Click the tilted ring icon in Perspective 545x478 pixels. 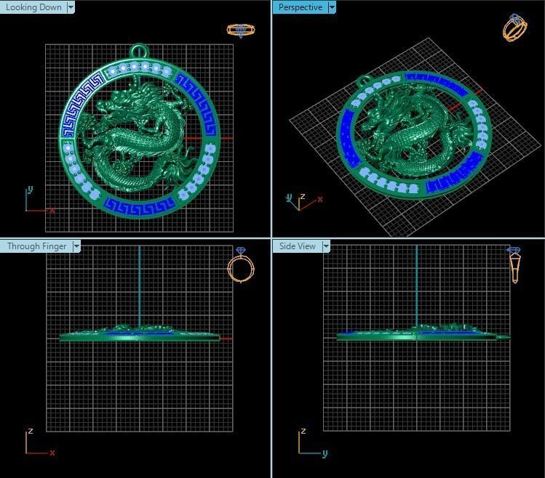click(x=514, y=27)
